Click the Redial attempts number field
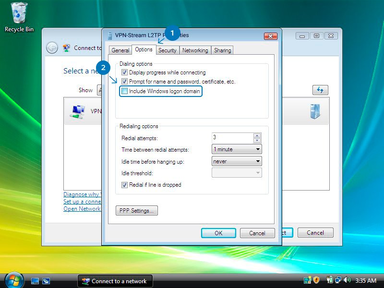 pos(232,138)
